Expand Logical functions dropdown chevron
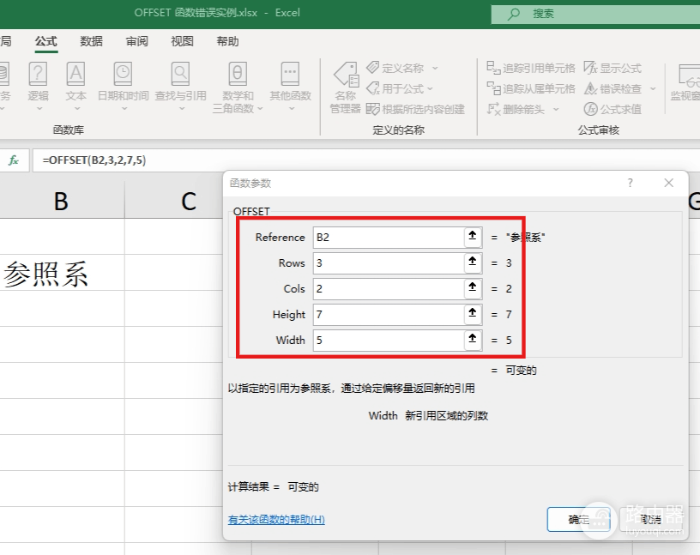 (x=39, y=108)
